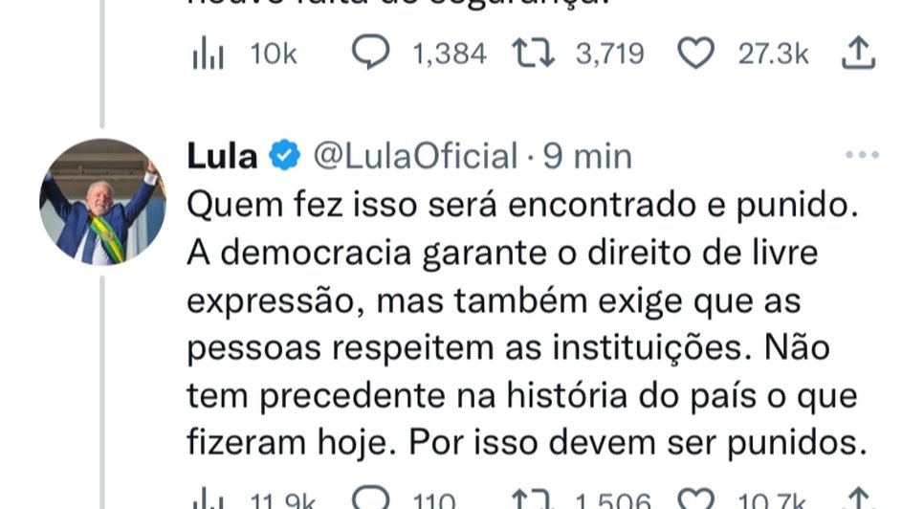Image resolution: width=924 pixels, height=509 pixels.
Task: Reply to Lula's tweet with 110 replies
Action: [x=371, y=501]
